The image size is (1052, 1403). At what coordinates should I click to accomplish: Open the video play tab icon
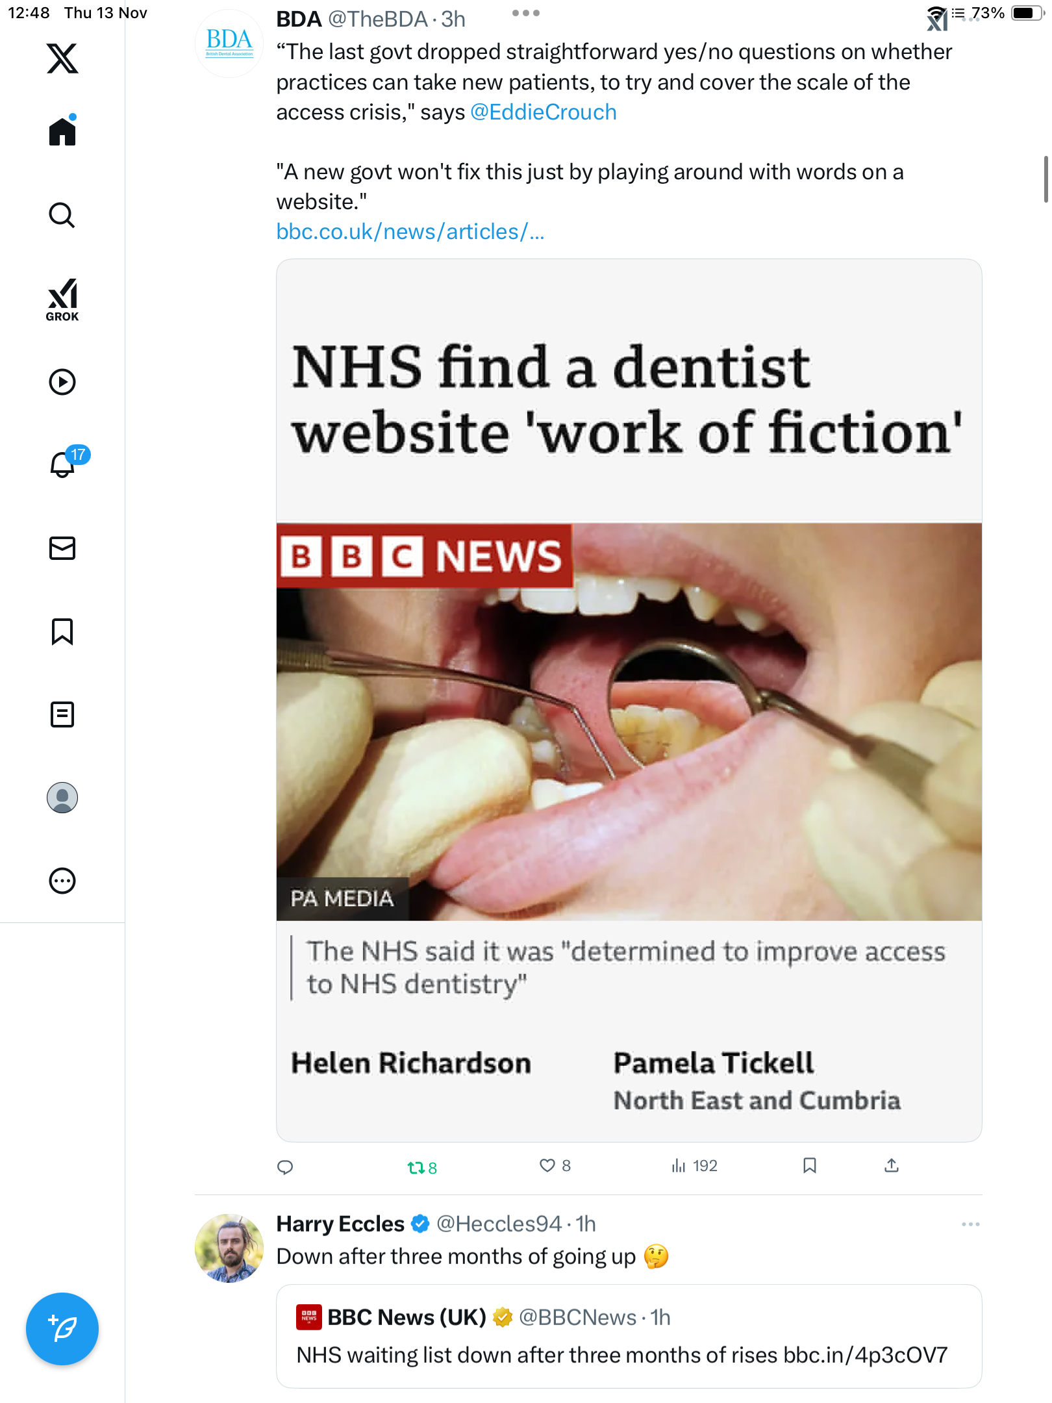tap(62, 382)
